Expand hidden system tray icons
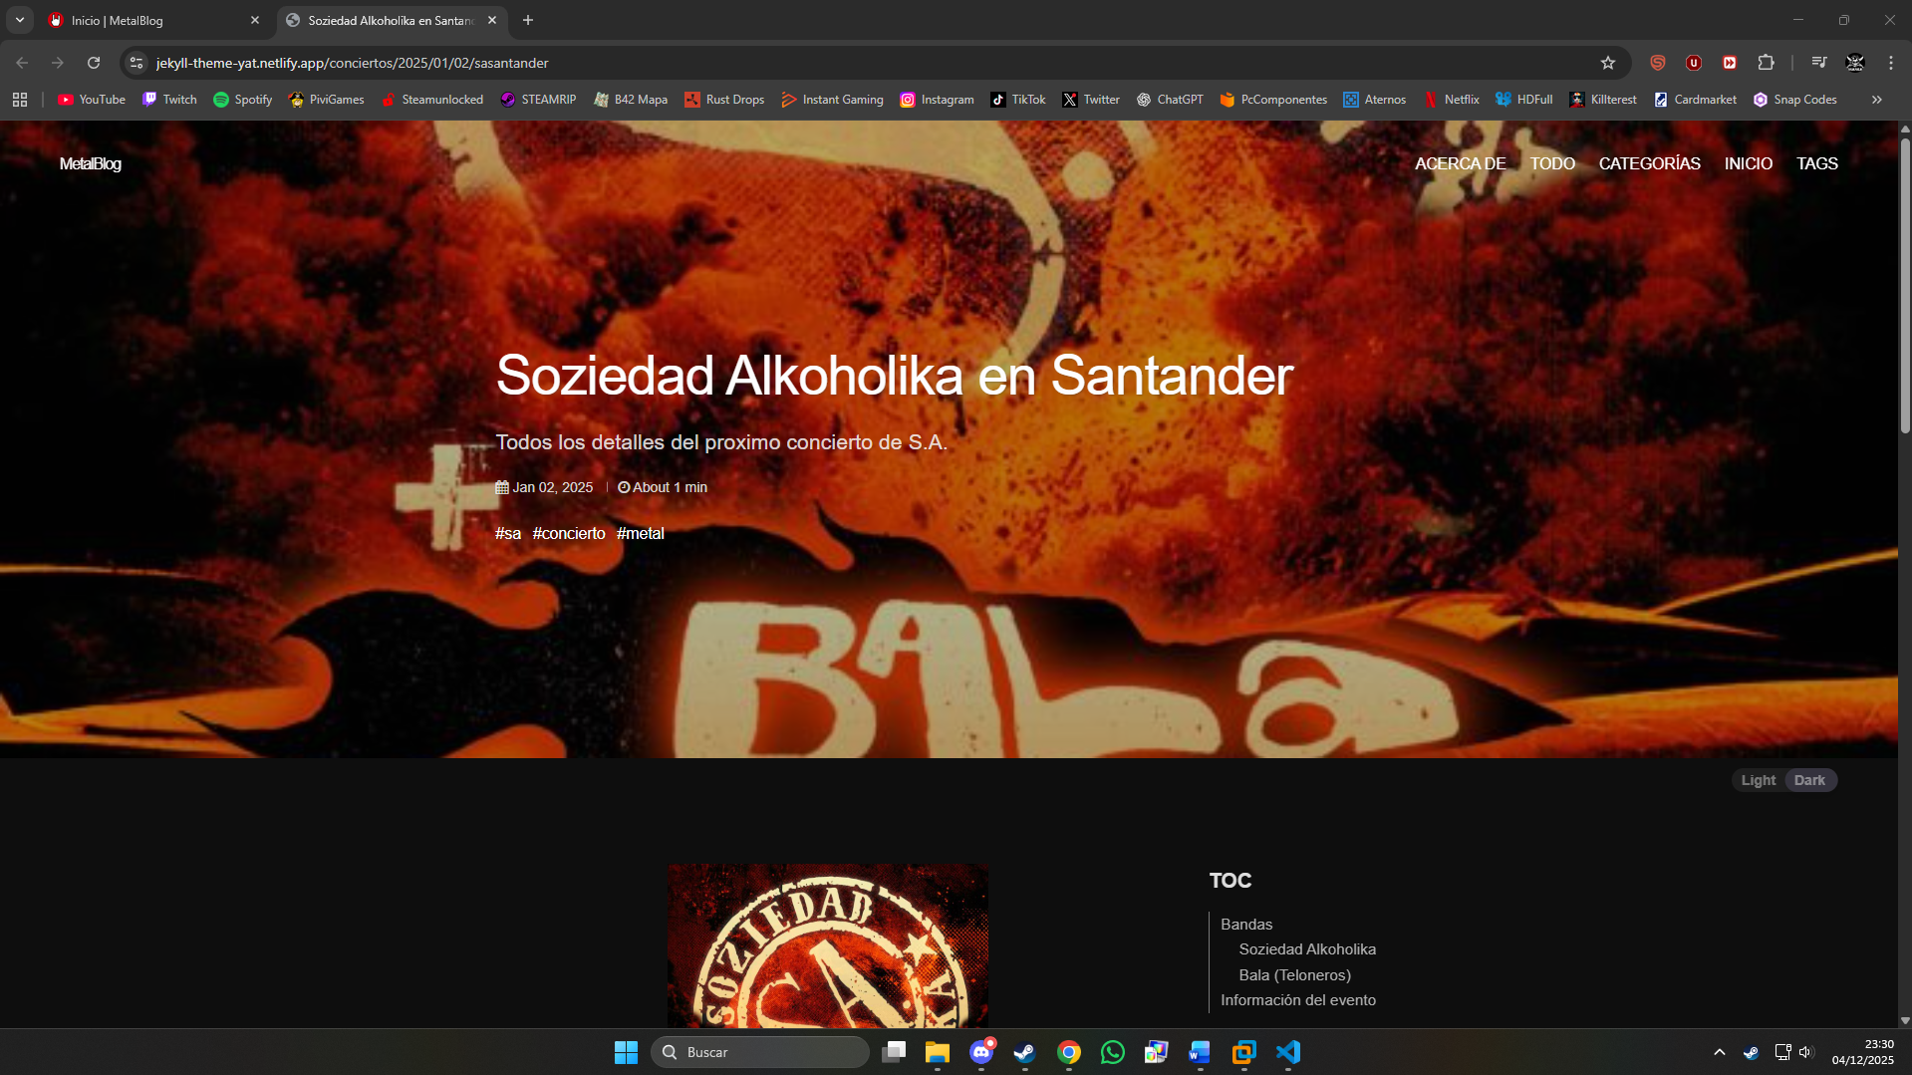1912x1075 pixels. [x=1719, y=1052]
